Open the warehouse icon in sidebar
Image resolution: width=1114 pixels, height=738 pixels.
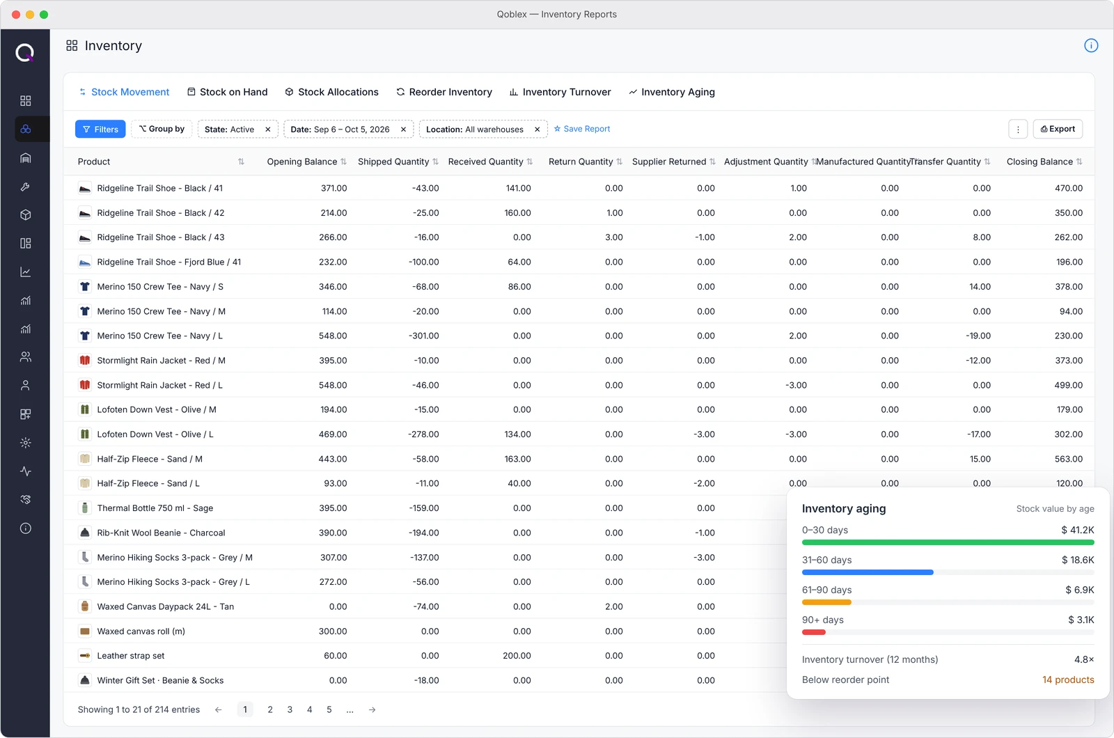click(26, 158)
